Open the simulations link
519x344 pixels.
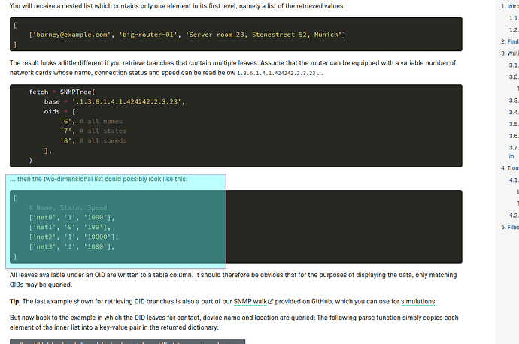(417, 301)
